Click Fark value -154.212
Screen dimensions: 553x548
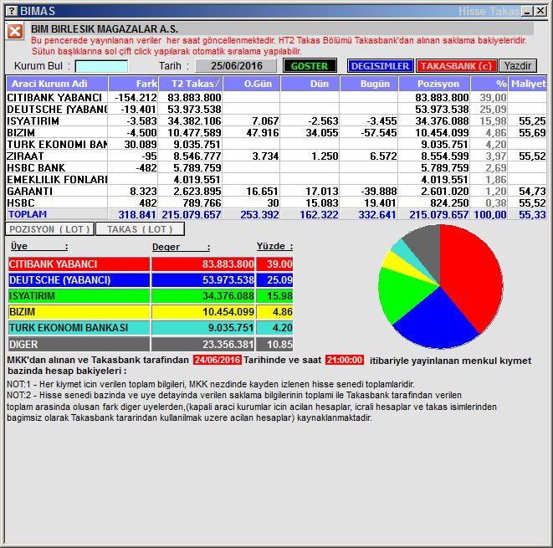coord(136,97)
